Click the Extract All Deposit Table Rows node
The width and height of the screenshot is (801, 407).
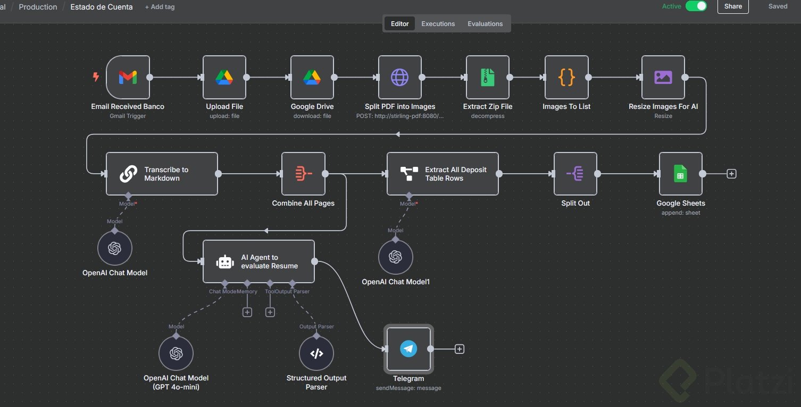pos(443,174)
